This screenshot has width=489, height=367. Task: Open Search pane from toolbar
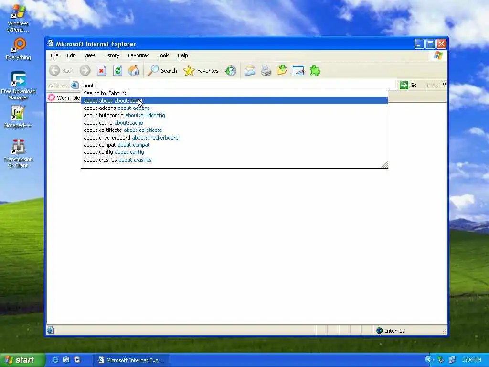click(x=162, y=71)
